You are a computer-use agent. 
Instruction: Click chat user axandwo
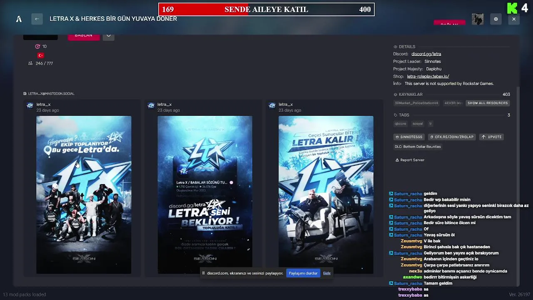(x=412, y=277)
